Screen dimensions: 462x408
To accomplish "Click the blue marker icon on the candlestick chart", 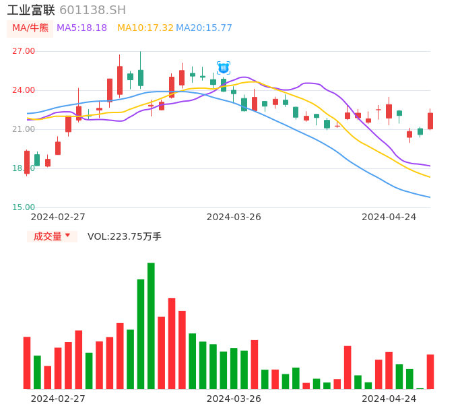I will click(x=224, y=68).
